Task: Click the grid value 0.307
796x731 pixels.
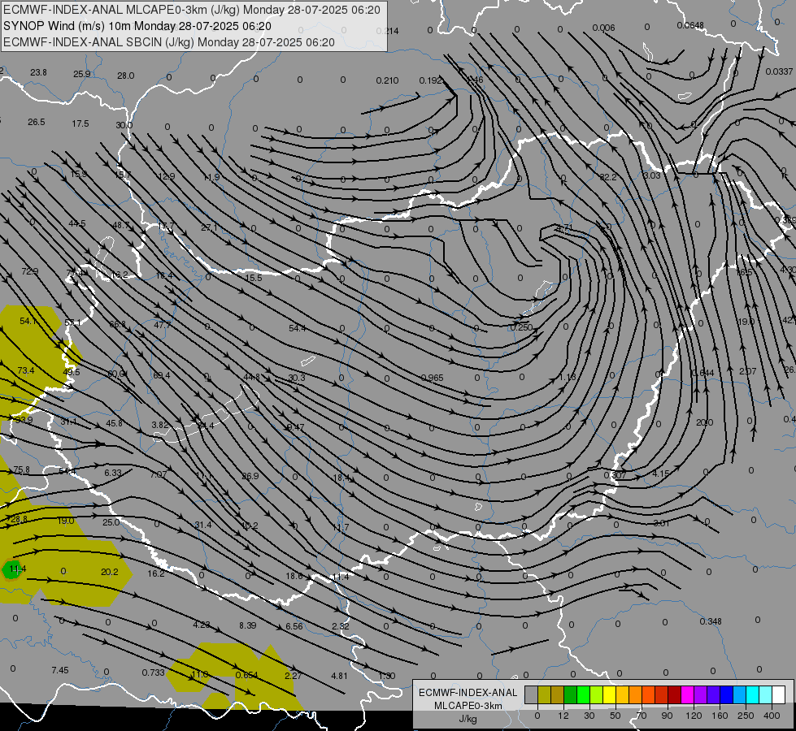Action: (x=615, y=475)
